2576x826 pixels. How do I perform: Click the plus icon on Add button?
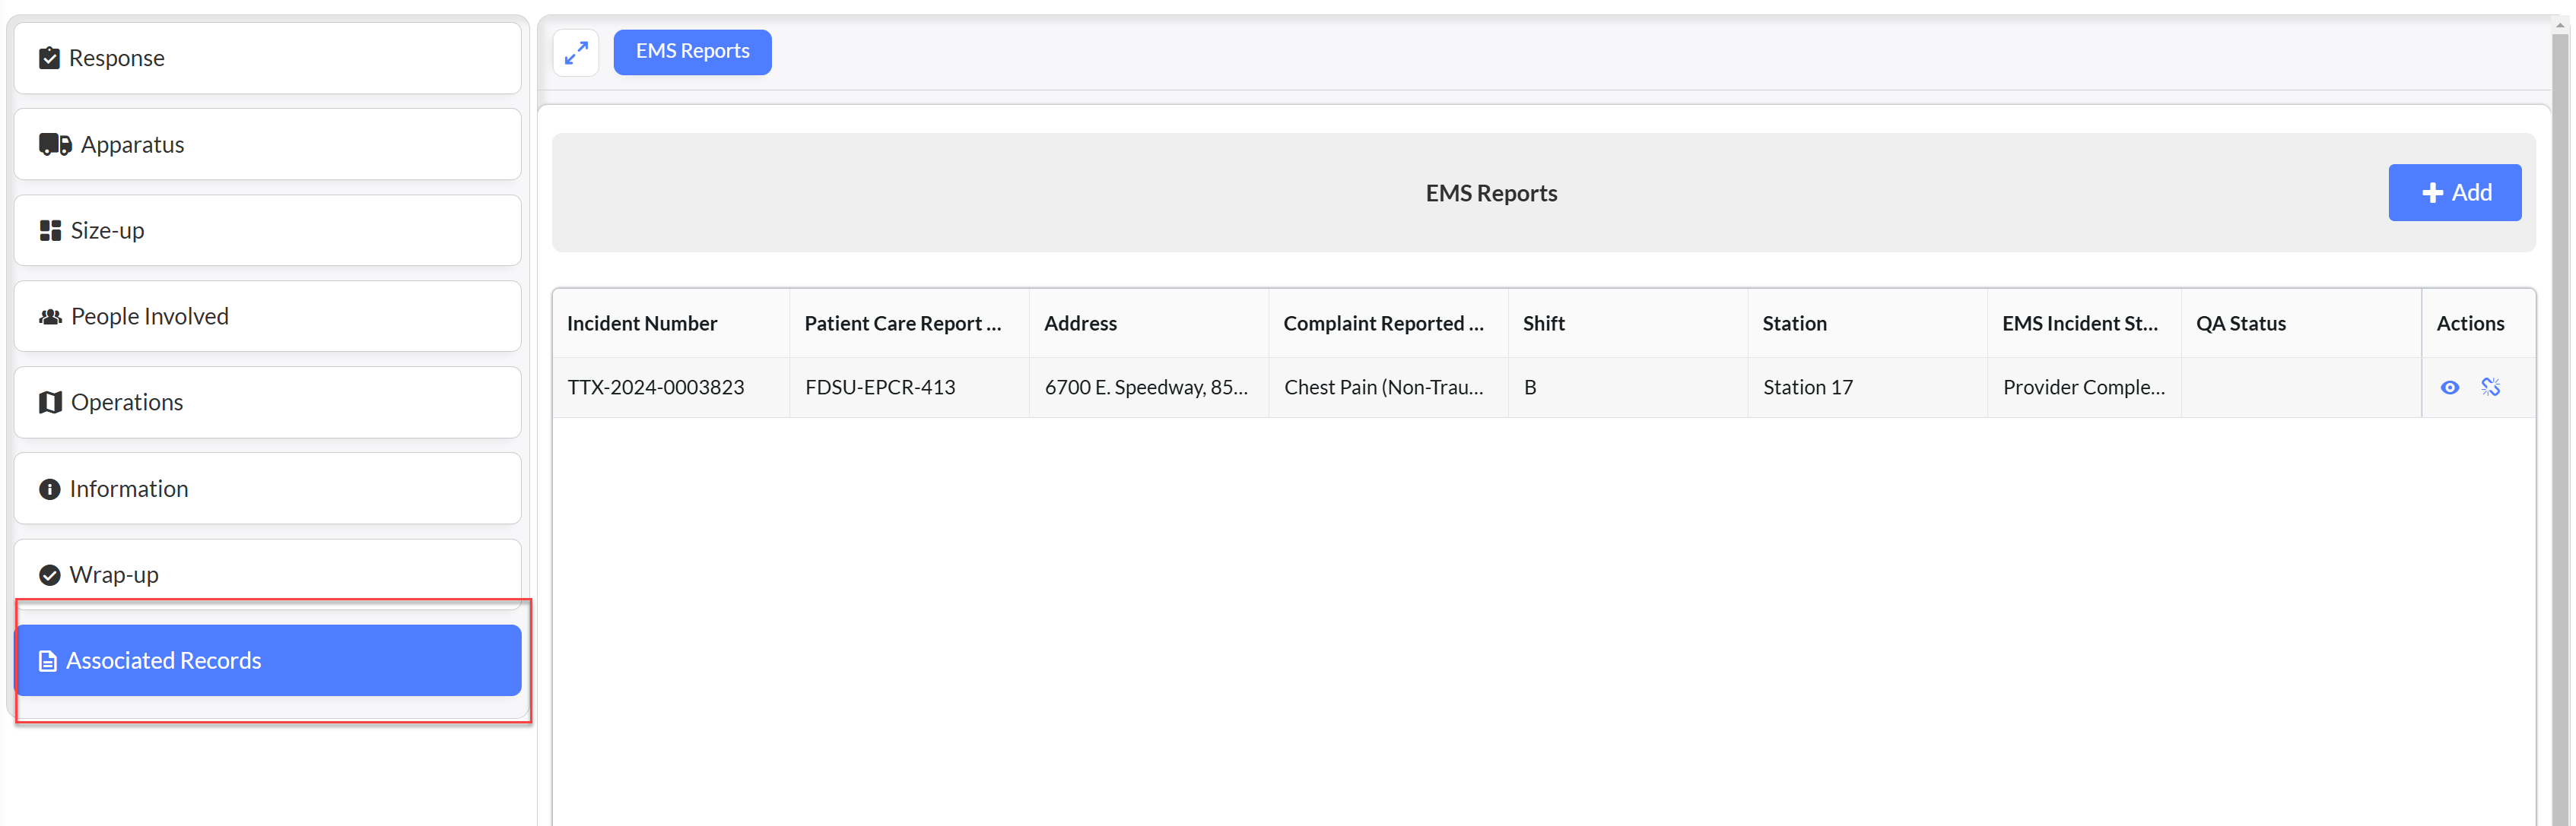(x=2432, y=193)
